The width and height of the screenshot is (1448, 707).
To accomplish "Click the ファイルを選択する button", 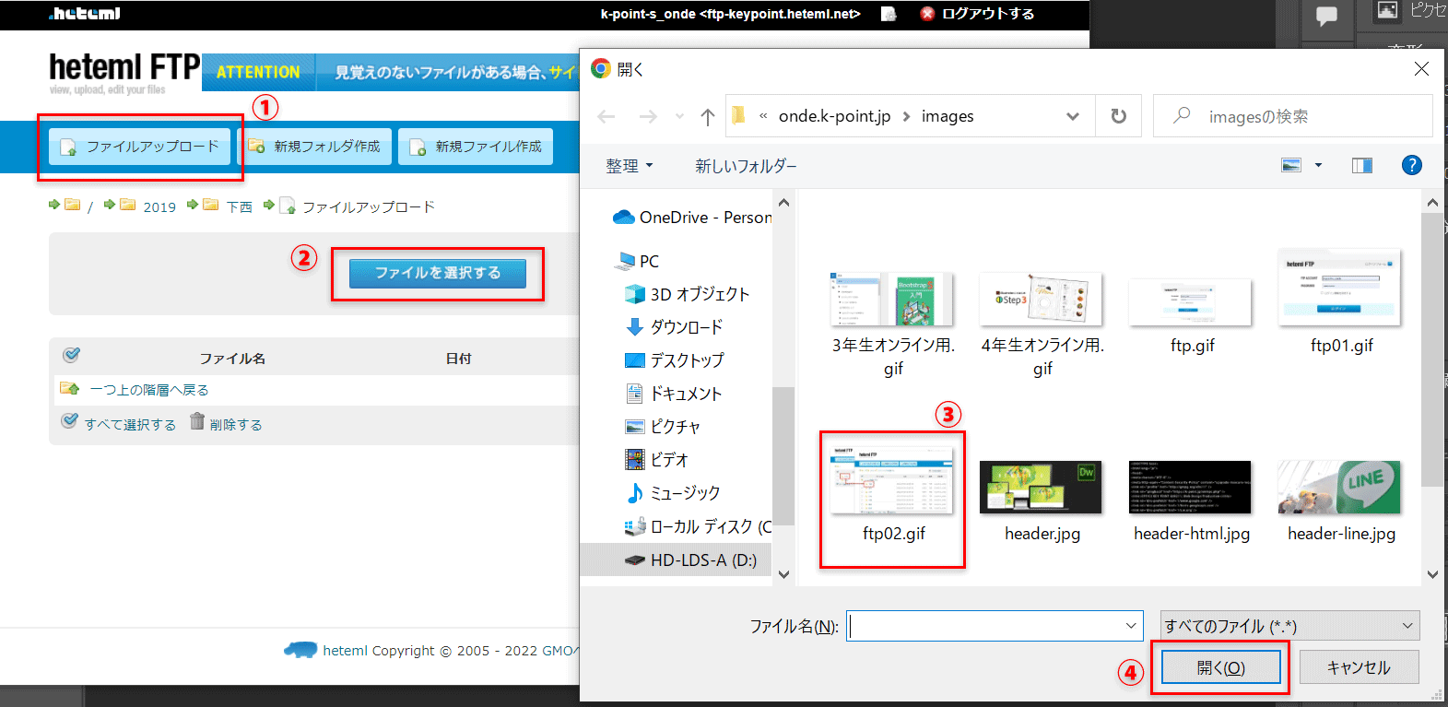I will [437, 273].
